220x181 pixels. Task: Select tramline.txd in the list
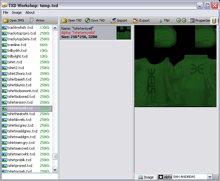27,45
